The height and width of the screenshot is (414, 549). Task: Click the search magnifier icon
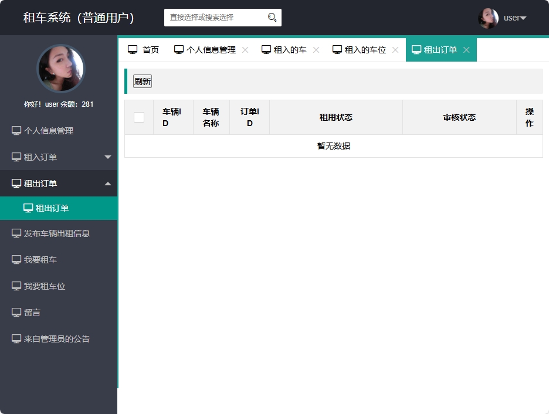271,18
